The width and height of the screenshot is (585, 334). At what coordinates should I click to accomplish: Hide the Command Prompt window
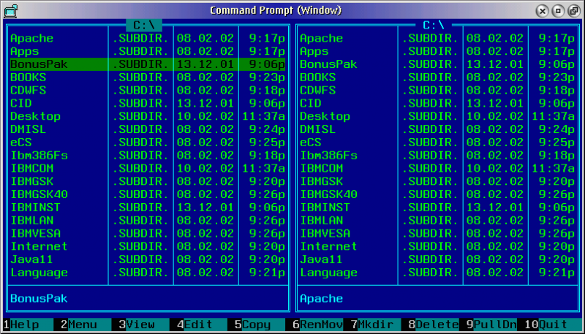[558, 11]
